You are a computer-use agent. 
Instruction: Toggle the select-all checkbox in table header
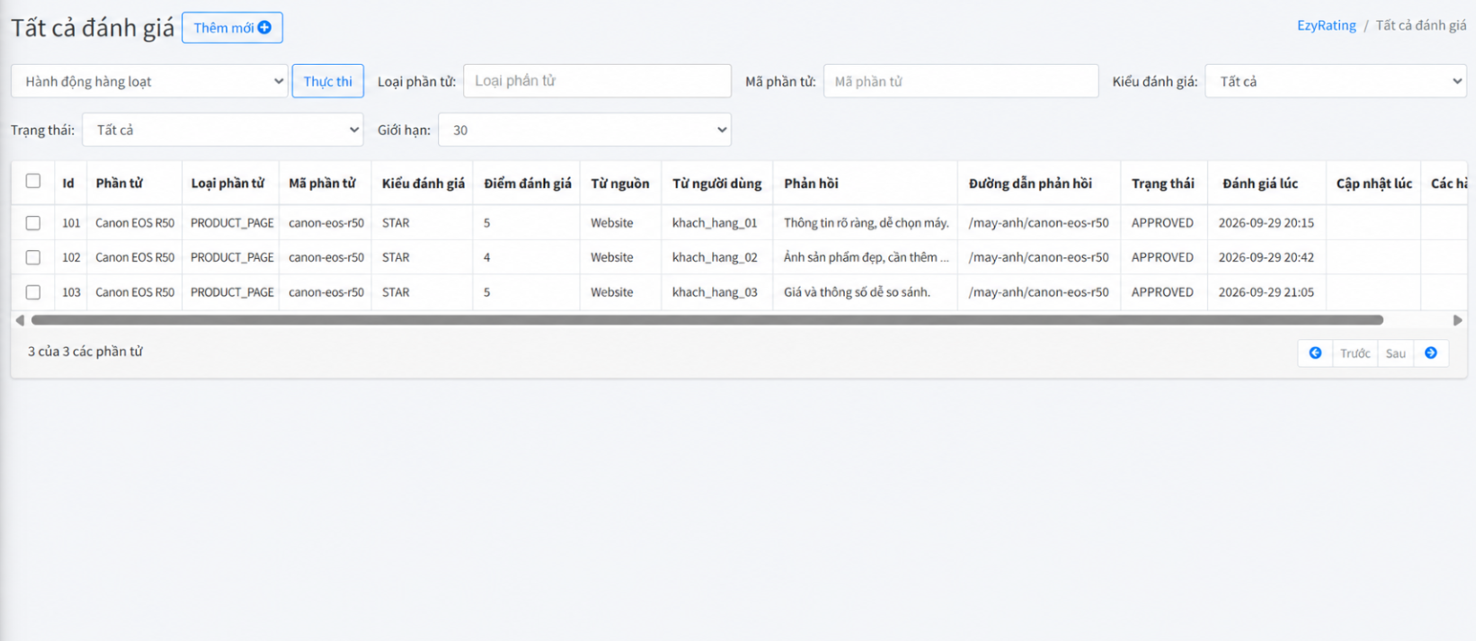tap(33, 181)
